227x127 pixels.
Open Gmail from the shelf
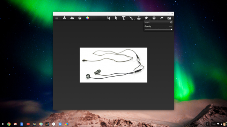click(15, 124)
